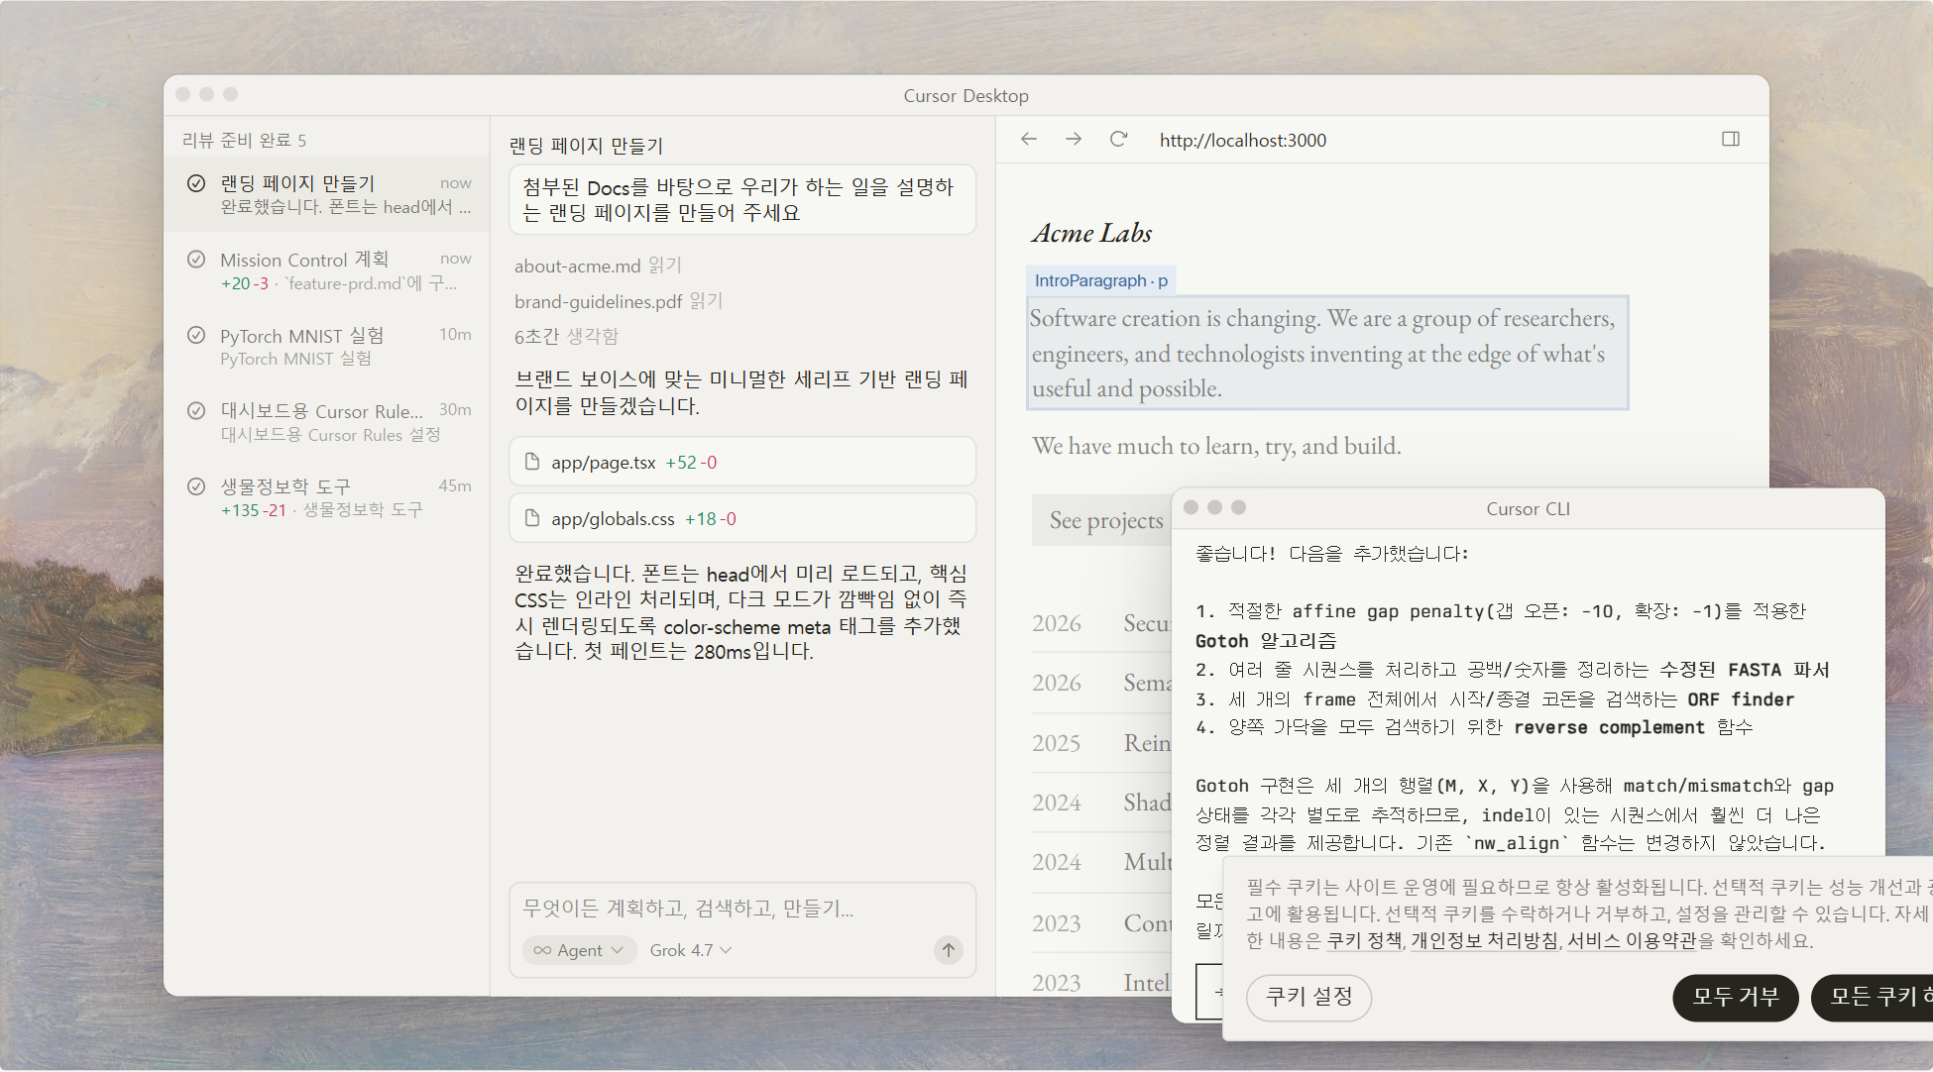Expand the 6초간 생각함 thinking step
Viewport: 1933px width, 1072px height.
pos(566,336)
